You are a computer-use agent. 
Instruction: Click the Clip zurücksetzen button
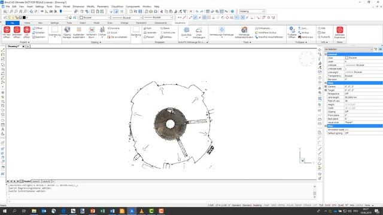point(117,37)
